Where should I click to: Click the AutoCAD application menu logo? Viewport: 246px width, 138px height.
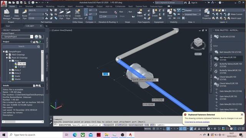coord(4,3)
